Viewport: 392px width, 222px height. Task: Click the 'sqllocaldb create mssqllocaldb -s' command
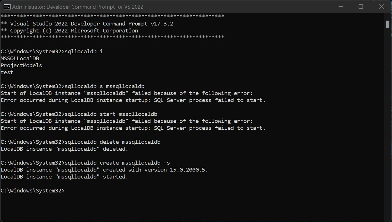click(117, 163)
